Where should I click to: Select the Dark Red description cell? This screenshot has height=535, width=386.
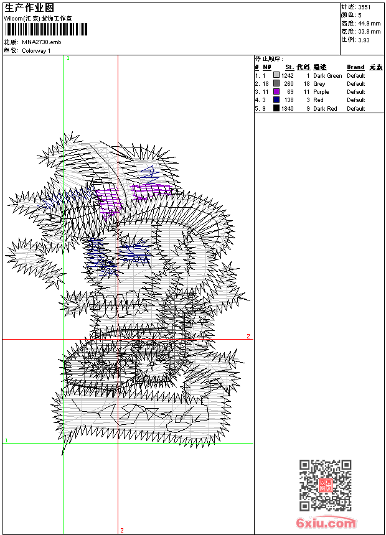click(x=325, y=108)
